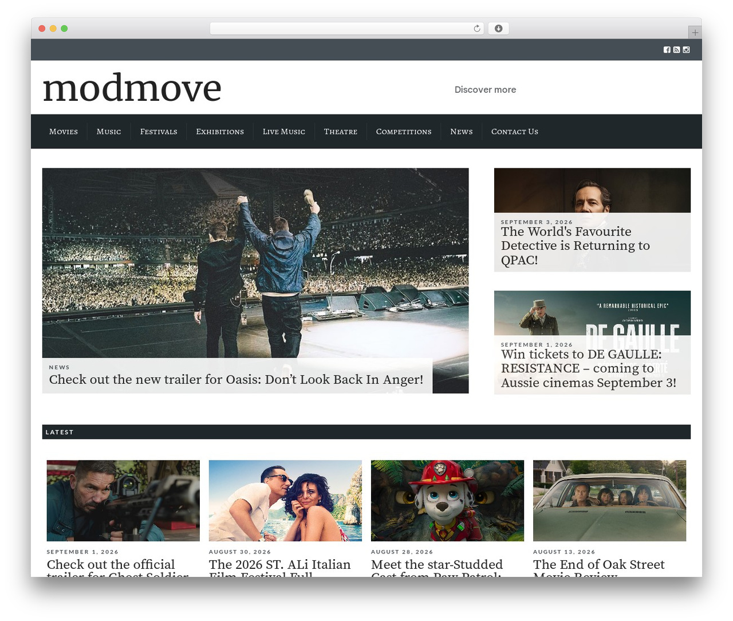
Task: Click the September 3, 2026 date text
Action: pos(537,222)
